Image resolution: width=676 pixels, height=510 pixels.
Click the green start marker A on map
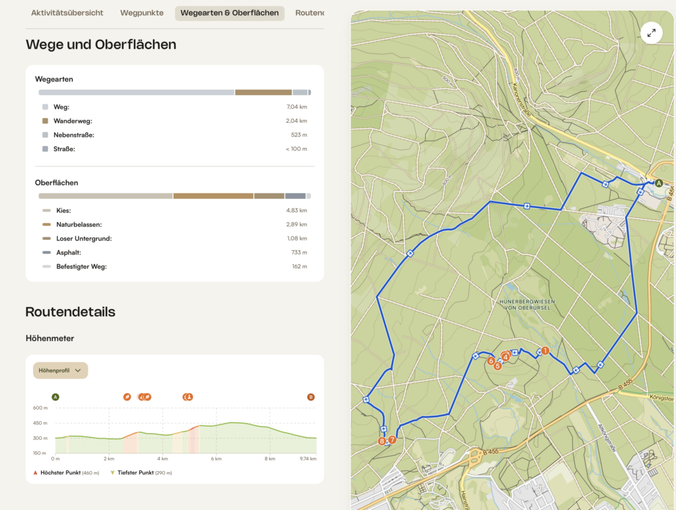pyautogui.click(x=658, y=183)
